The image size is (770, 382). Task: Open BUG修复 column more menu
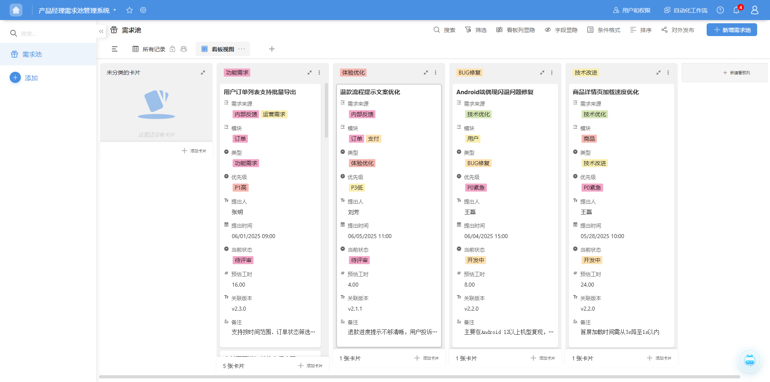coord(552,73)
